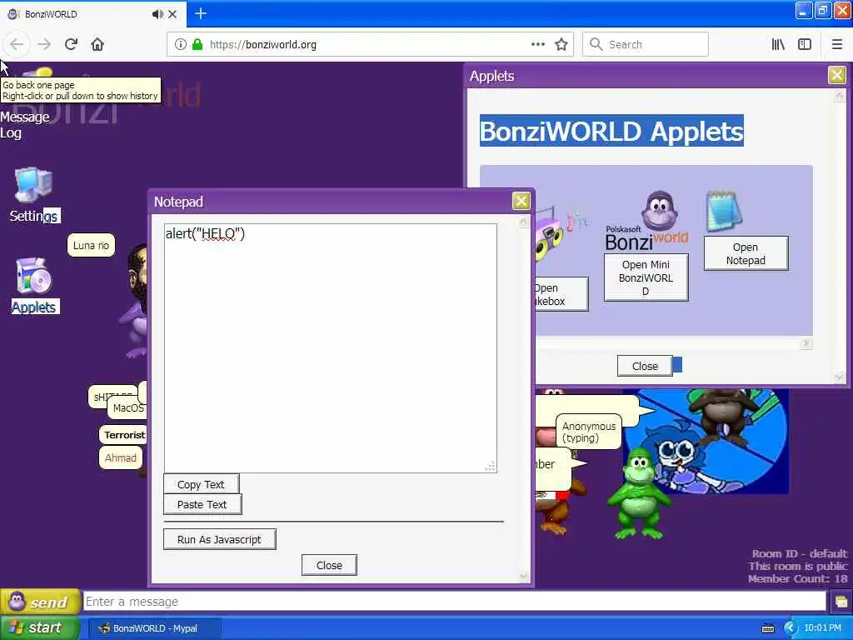Open the Windows Start menu
The image size is (853, 640).
[38, 628]
